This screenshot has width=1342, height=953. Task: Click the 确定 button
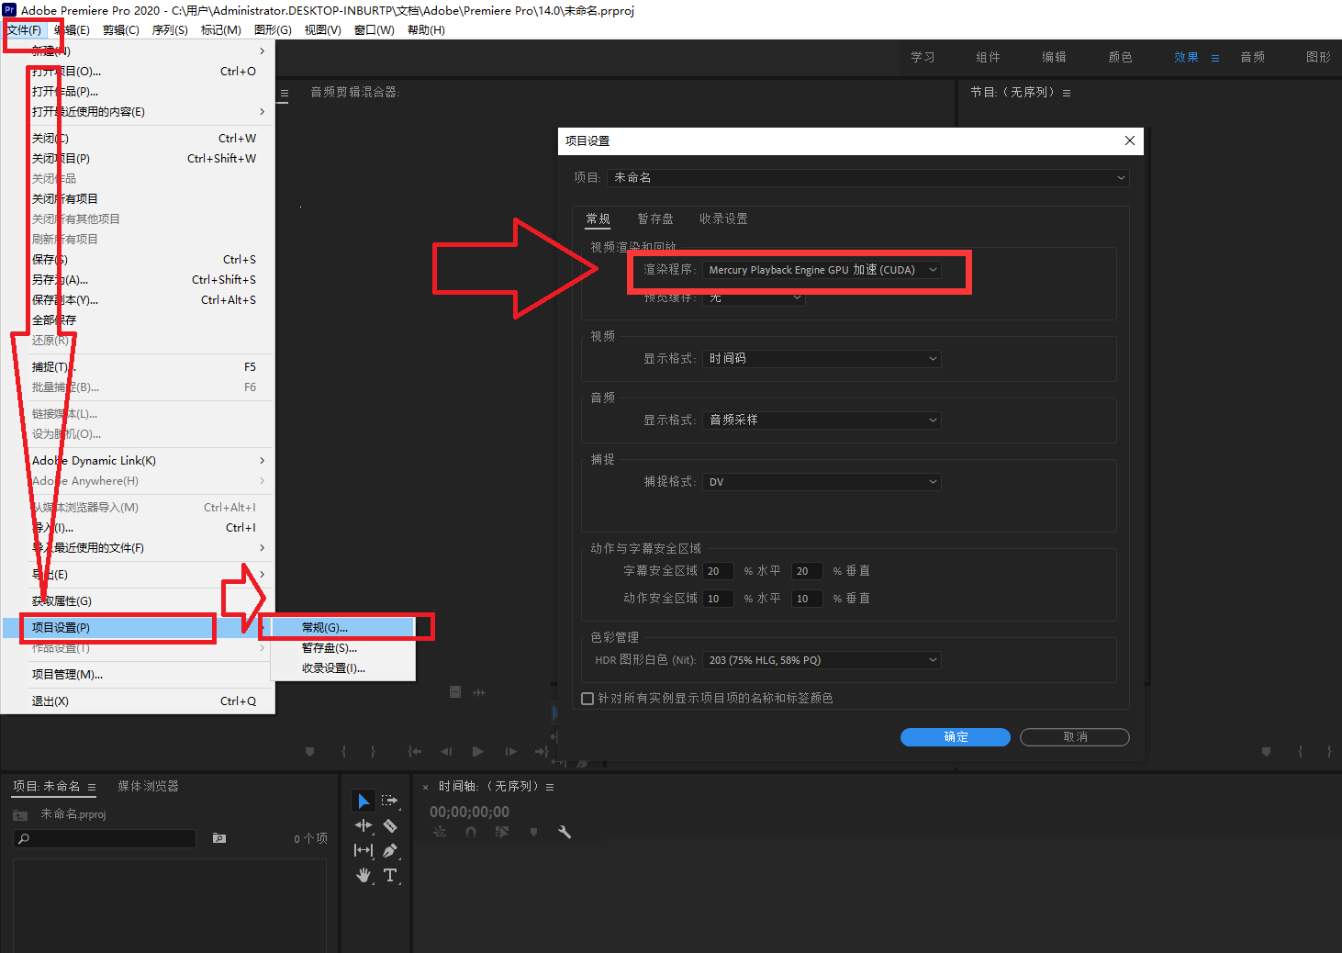(x=956, y=737)
